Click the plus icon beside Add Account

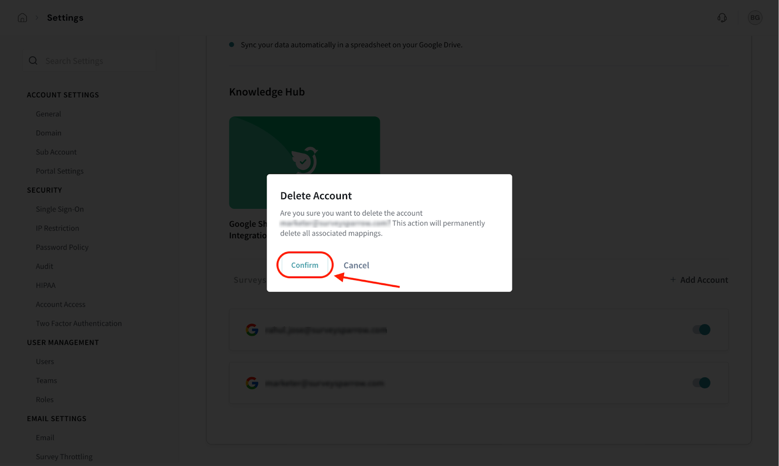[673, 280]
